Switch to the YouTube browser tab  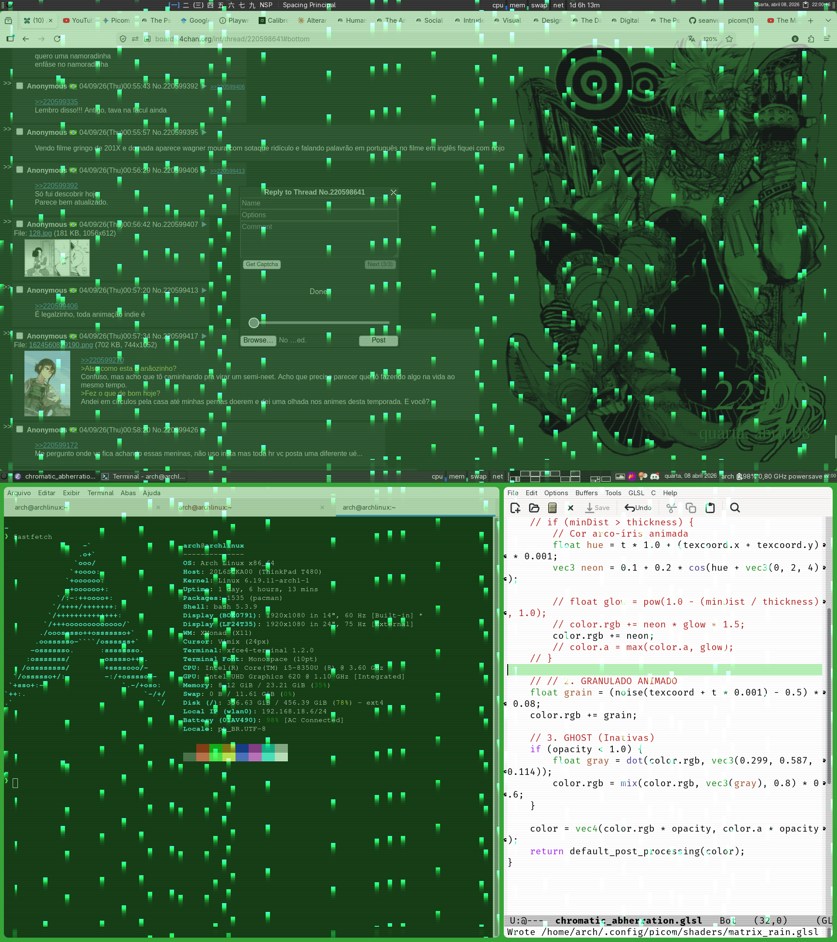click(77, 21)
